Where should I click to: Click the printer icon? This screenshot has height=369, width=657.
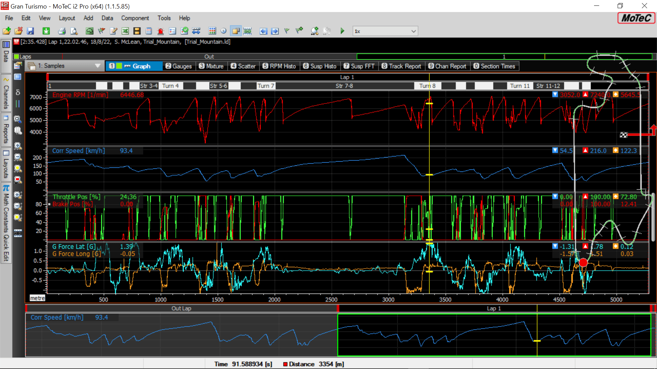tap(62, 31)
